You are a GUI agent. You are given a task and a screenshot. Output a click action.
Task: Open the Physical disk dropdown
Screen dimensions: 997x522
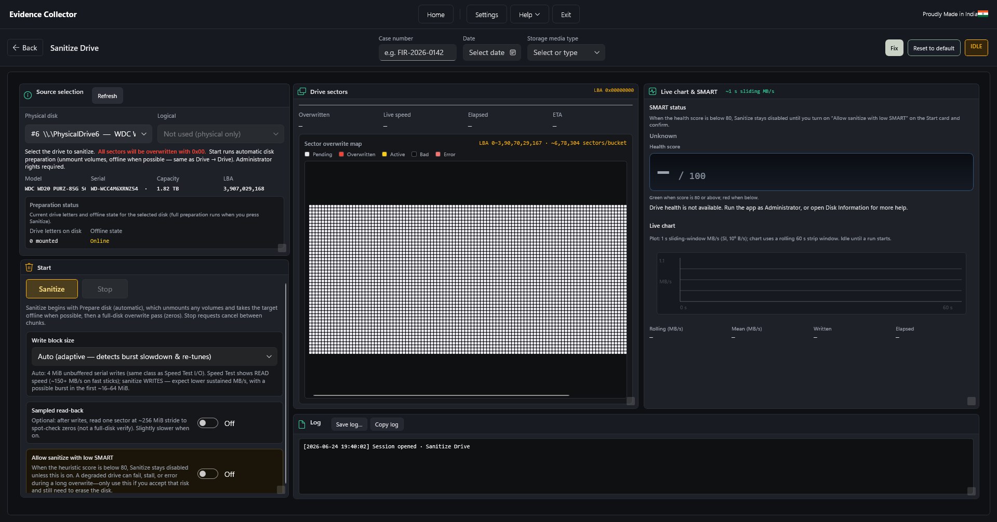point(89,134)
